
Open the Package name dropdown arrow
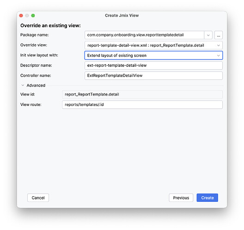tap(208, 35)
